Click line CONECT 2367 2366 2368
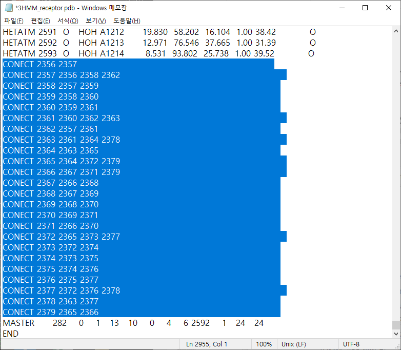 point(51,183)
